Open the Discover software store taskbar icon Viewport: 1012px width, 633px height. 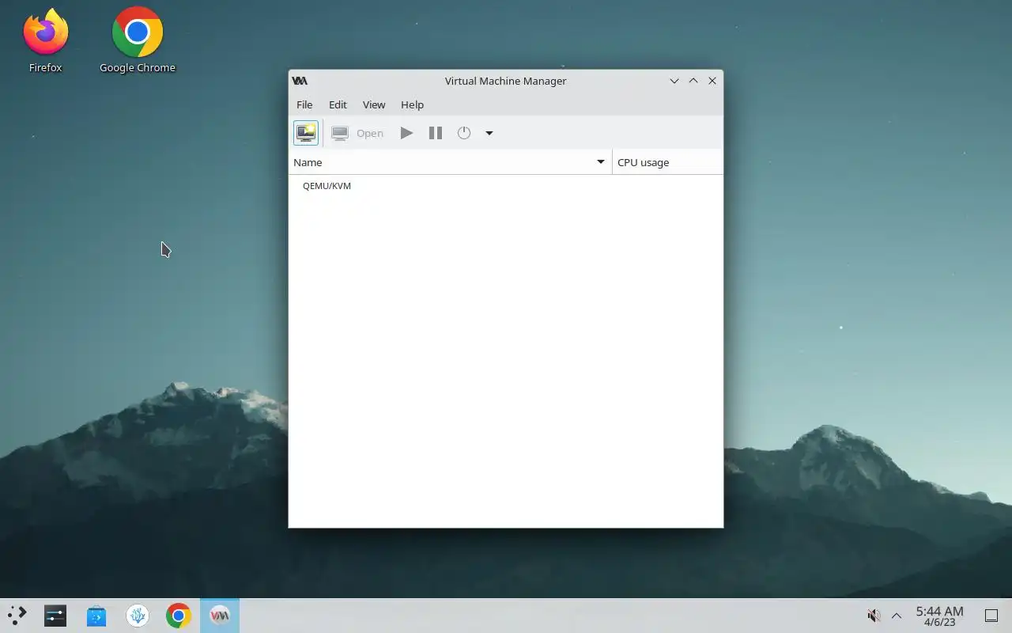(x=96, y=616)
